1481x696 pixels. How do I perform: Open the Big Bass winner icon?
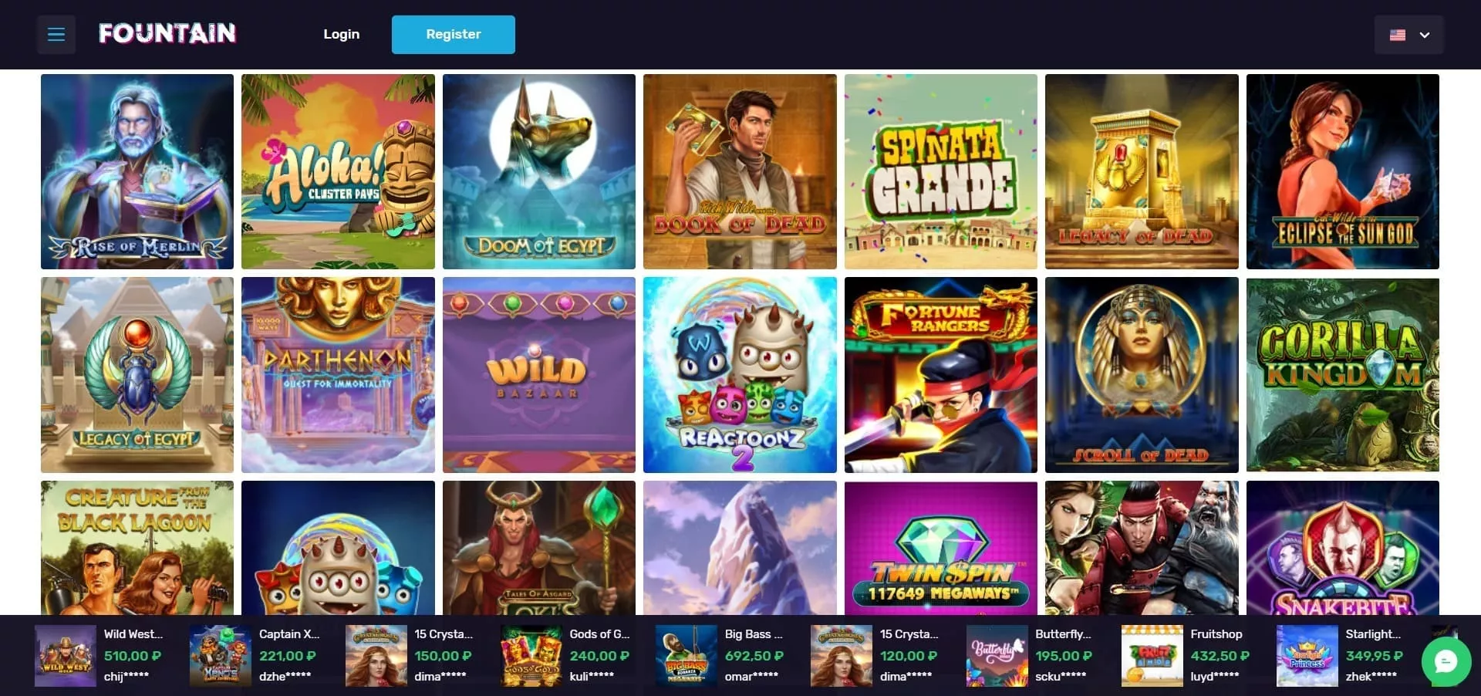[x=687, y=656]
